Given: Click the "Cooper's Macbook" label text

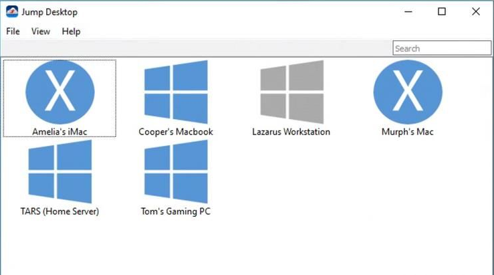Looking at the screenshot, I should click(x=176, y=132).
